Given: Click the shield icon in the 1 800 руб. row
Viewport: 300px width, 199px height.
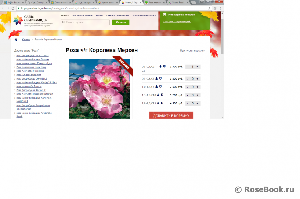Looking at the screenshot, I should (x=160, y=78).
